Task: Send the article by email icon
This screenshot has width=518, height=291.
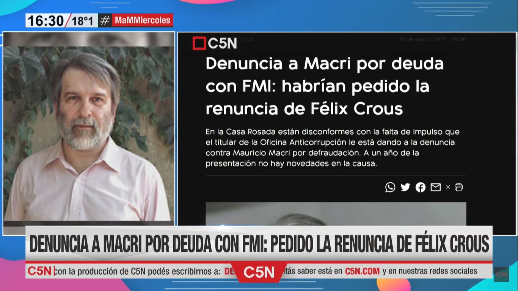Action: tap(436, 187)
